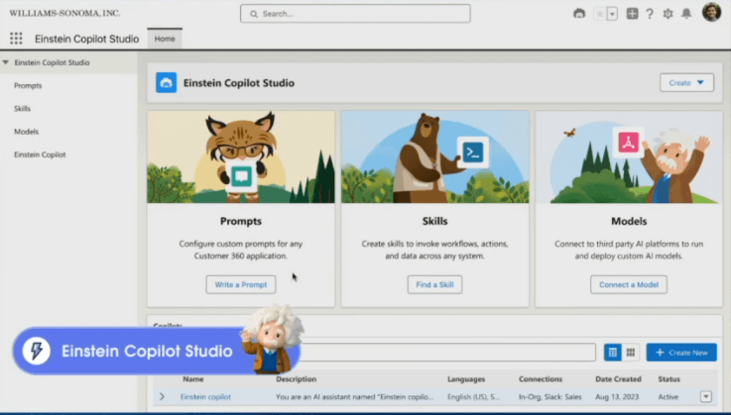
Task: Click the global Search field
Action: [355, 14]
